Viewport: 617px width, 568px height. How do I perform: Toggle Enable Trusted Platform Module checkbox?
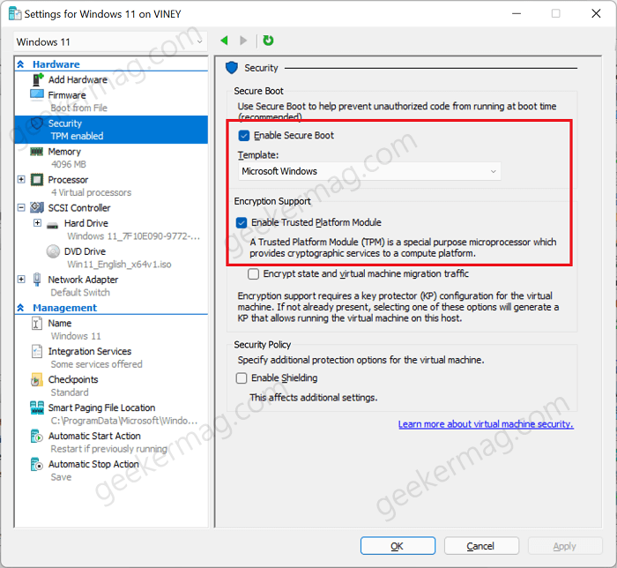click(x=242, y=223)
